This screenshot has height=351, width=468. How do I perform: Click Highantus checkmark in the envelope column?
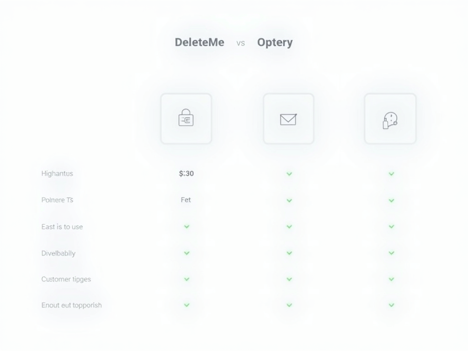pyautogui.click(x=289, y=174)
